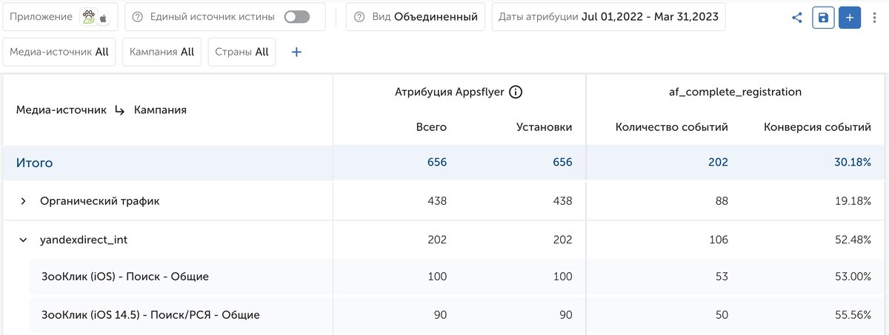Click the 106 events count cell
The height and width of the screenshot is (335, 889).
pyautogui.click(x=719, y=240)
